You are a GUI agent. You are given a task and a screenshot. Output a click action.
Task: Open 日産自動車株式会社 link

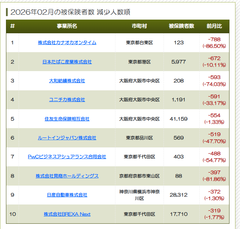(x=67, y=195)
